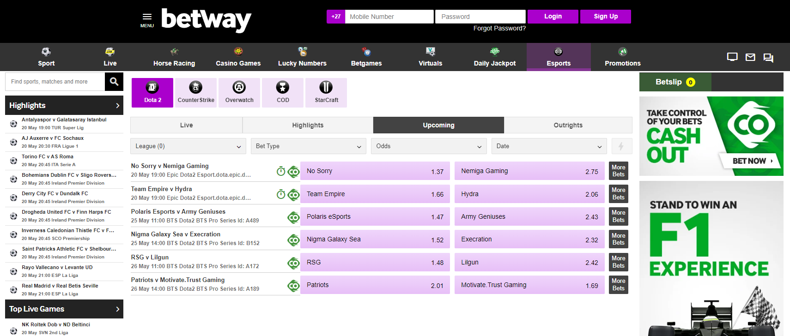The image size is (790, 336).
Task: Open the live chat bubbles icon
Action: point(768,58)
